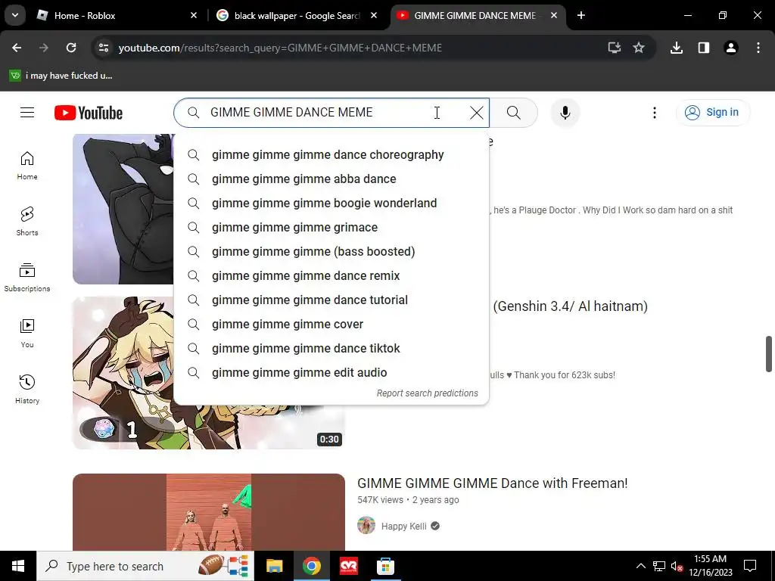Select suggestion 'gimme gimme gimme (bass boosted)'
Screen dimensions: 775x581
point(331,251)
